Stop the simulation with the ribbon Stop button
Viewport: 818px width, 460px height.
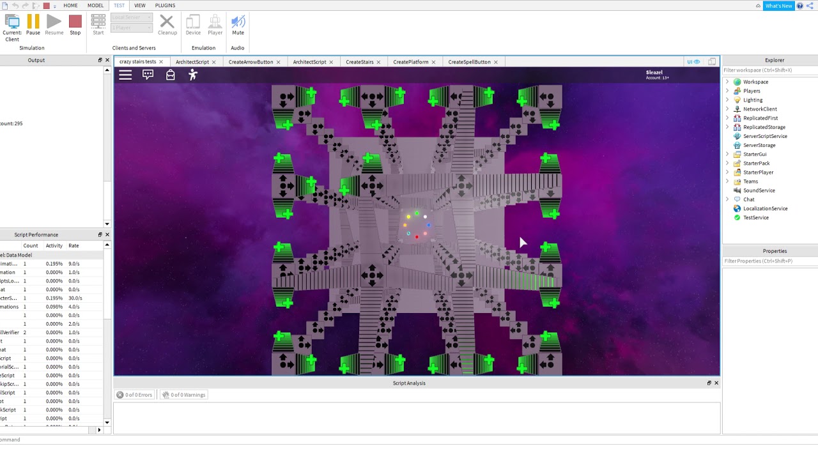pos(75,22)
